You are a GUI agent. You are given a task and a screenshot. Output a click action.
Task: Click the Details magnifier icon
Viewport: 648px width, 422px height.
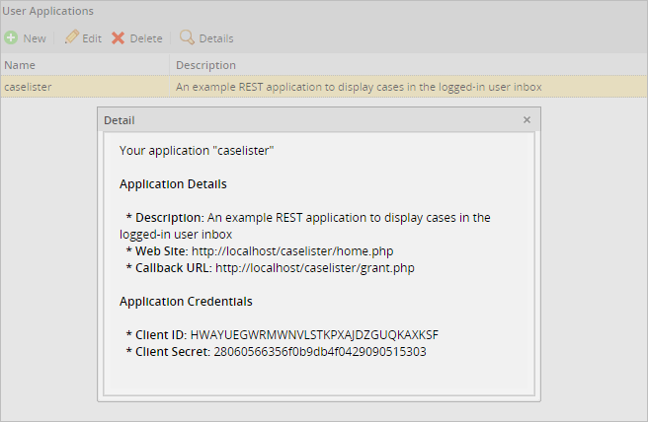click(187, 38)
